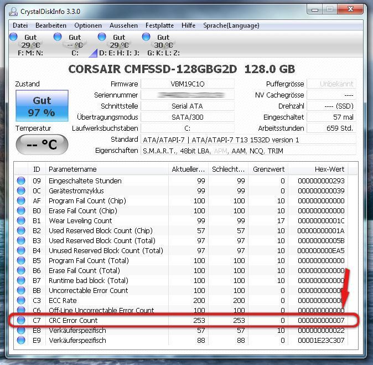373x365 pixels.
Task: Click status orb of ECC Rate row
Action: pyautogui.click(x=21, y=301)
